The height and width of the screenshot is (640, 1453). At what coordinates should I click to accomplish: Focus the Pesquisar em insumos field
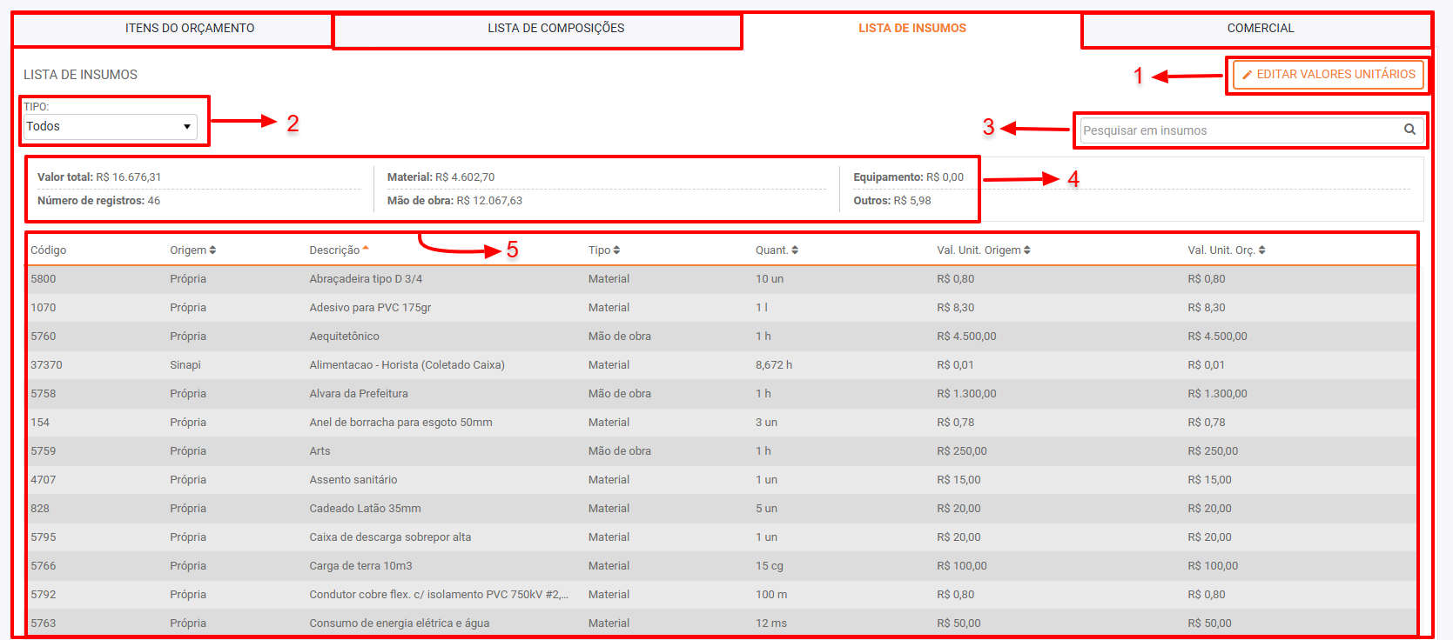click(1236, 130)
